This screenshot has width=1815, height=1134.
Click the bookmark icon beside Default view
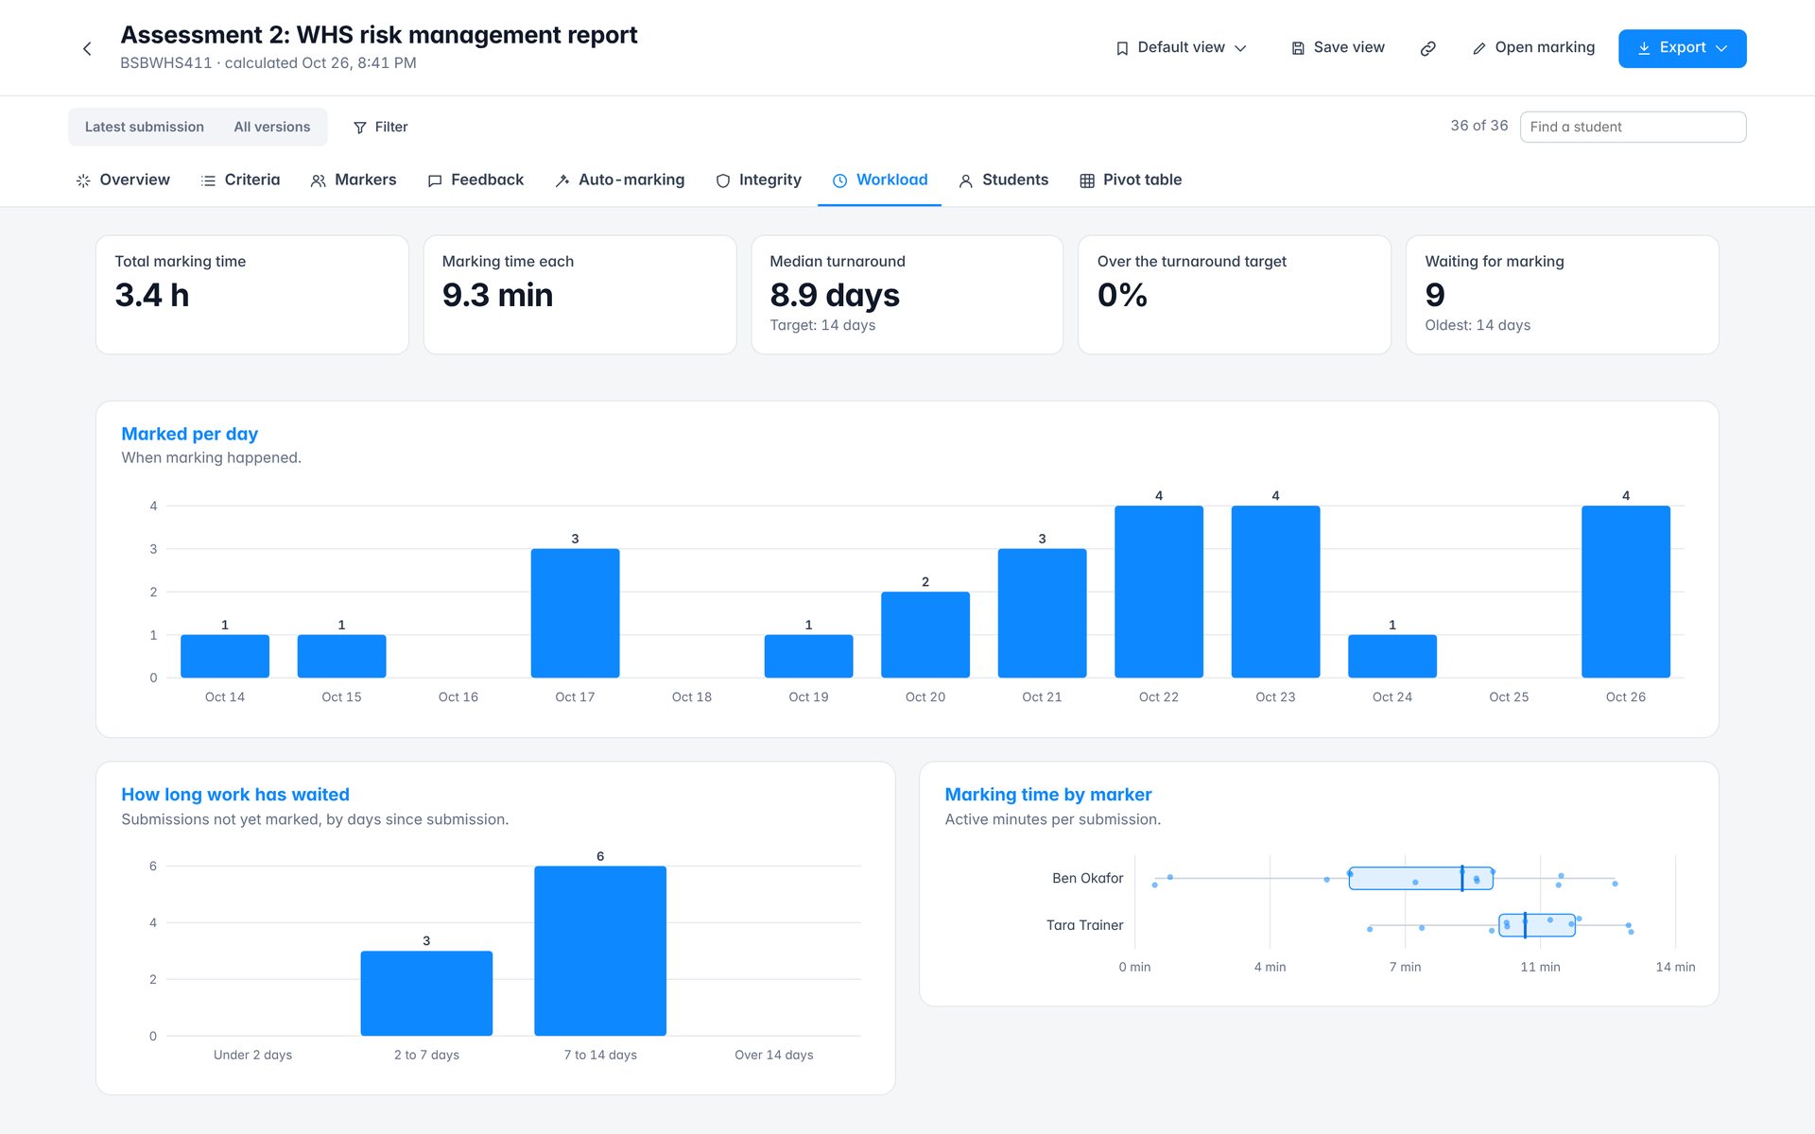(x=1122, y=48)
